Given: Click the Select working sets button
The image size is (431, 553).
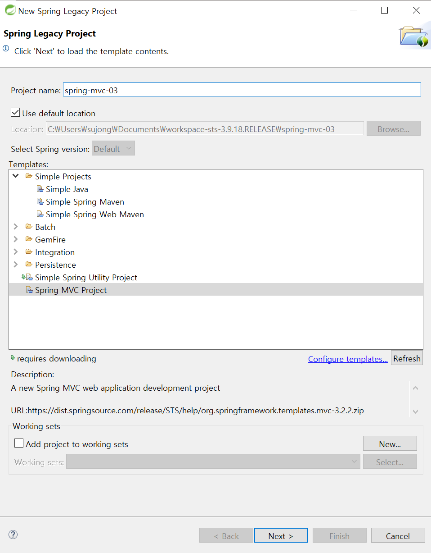Looking at the screenshot, I should 390,462.
